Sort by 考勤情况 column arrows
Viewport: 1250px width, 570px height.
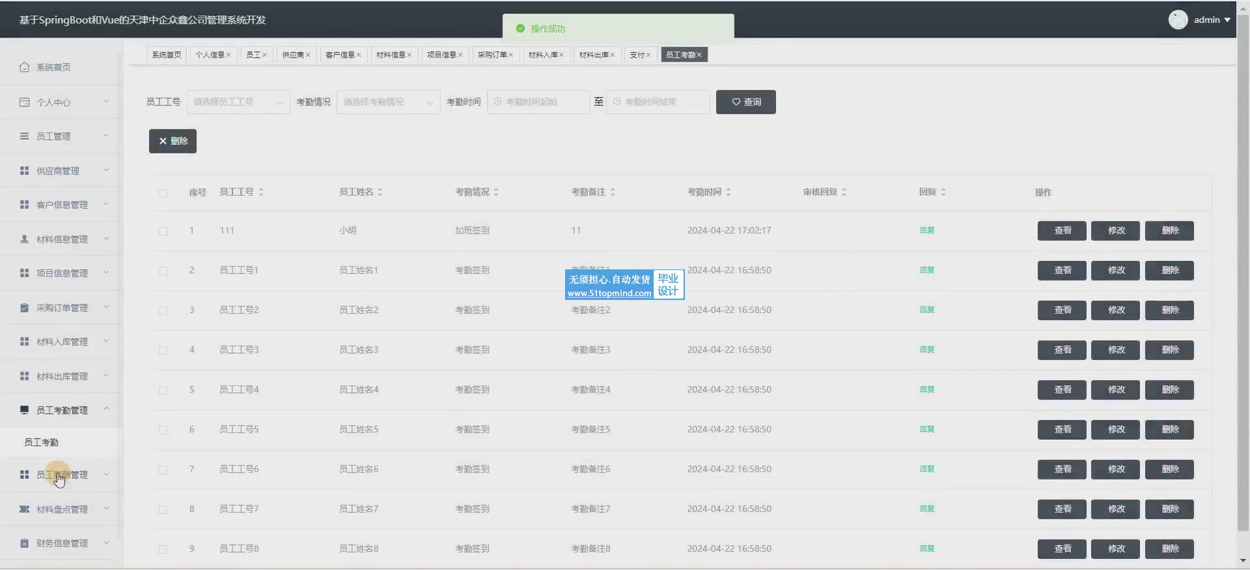pyautogui.click(x=496, y=192)
